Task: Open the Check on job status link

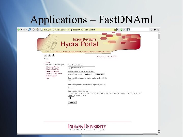Action: pyautogui.click(x=52, y=71)
